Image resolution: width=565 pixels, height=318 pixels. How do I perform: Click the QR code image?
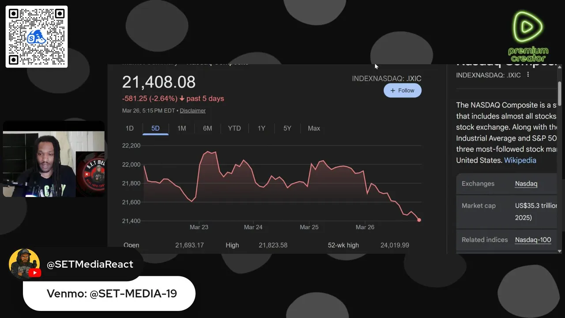point(37,37)
